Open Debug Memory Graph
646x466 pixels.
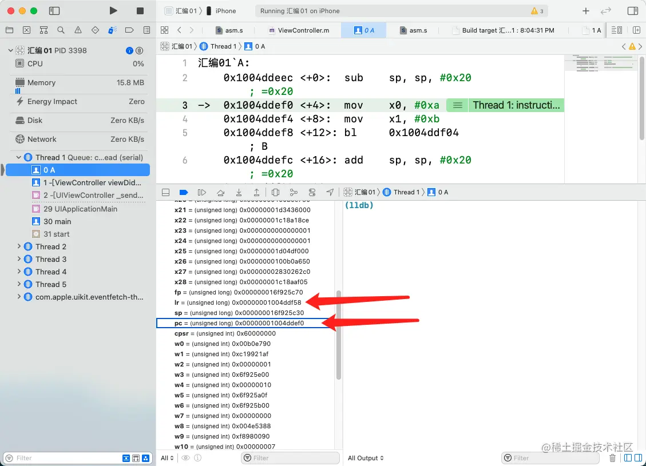click(x=294, y=192)
